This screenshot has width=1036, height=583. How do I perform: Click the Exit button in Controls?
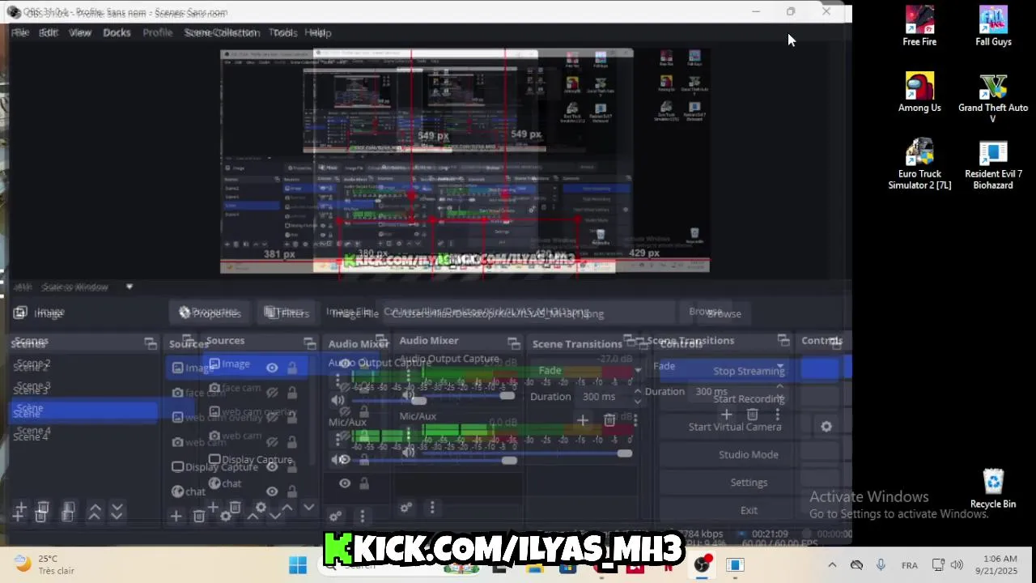coord(749,510)
